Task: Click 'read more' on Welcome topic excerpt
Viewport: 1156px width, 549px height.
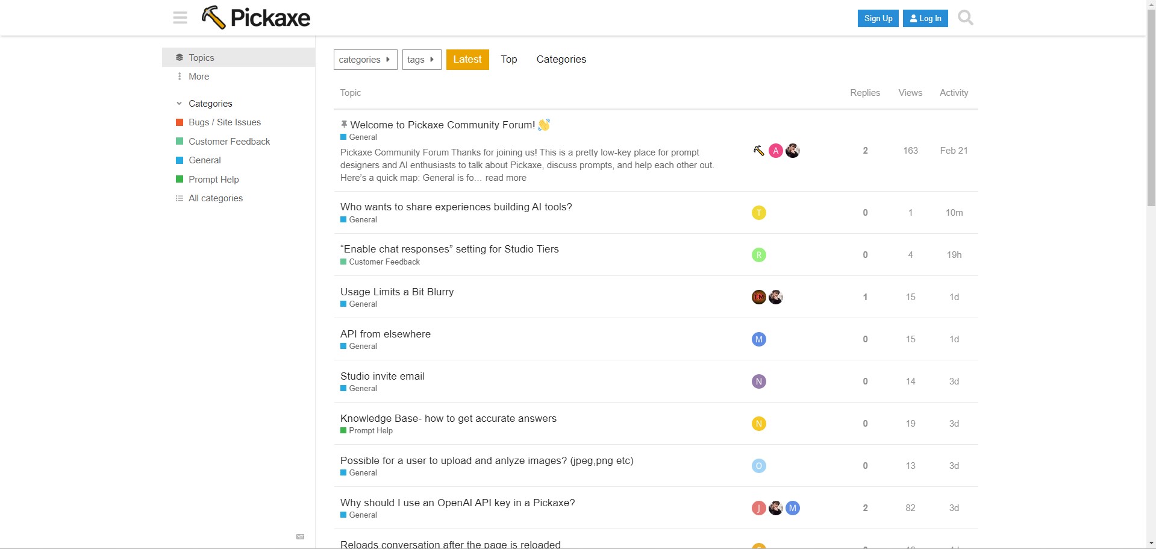Action: pos(506,178)
